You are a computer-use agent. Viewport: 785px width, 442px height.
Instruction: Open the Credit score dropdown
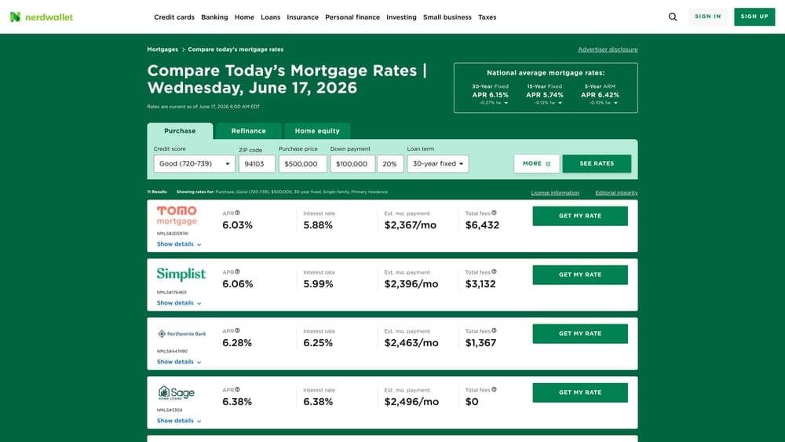tap(194, 163)
